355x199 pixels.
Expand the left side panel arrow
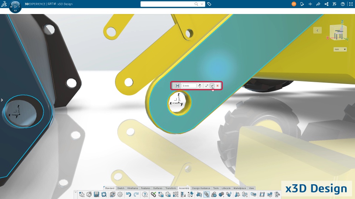click(2, 100)
